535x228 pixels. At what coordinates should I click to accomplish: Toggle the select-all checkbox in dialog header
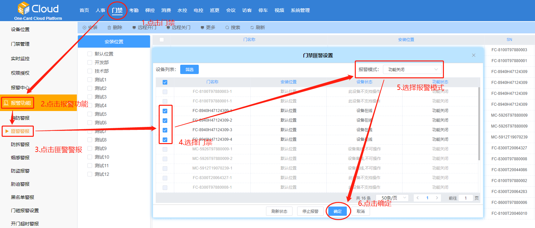(165, 82)
